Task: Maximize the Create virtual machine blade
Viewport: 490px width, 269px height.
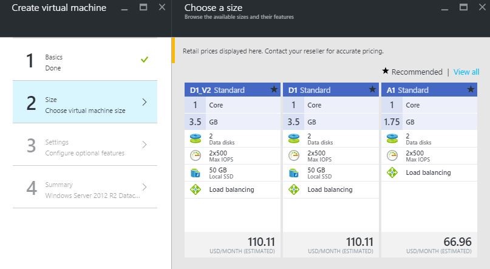Action: click(143, 7)
